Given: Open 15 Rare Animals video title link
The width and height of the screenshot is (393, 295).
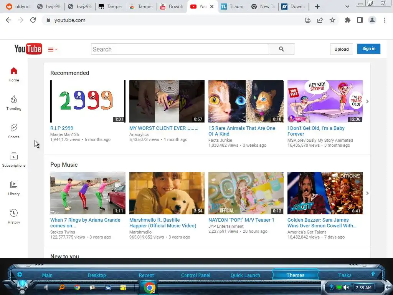Looking at the screenshot, I should [242, 131].
